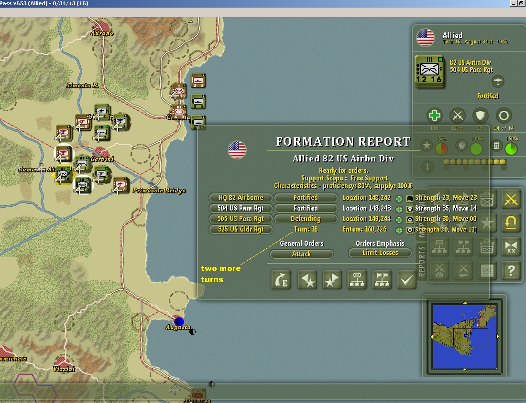Click the yellow segmented bar in unit panel

(475, 162)
